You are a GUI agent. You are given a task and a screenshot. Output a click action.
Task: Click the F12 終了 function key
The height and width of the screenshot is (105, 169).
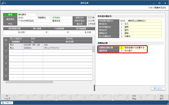162,97
